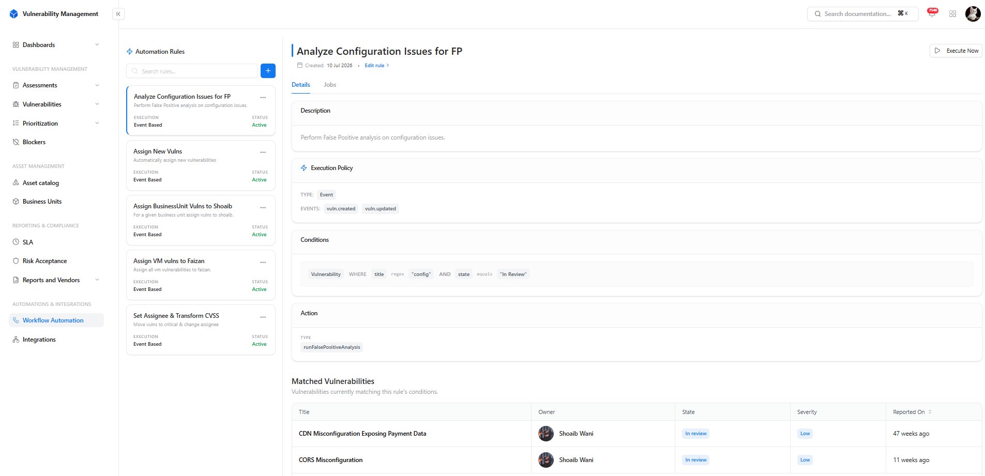Open options menu for Assign VM vulns rule

pos(263,262)
